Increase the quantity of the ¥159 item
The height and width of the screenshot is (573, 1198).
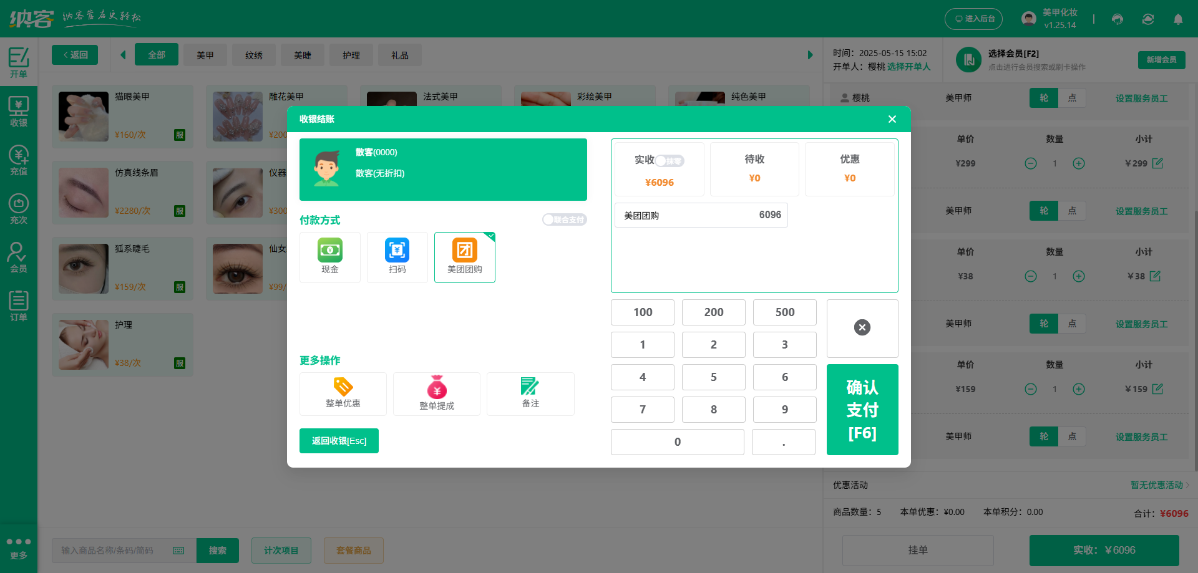[x=1079, y=389]
